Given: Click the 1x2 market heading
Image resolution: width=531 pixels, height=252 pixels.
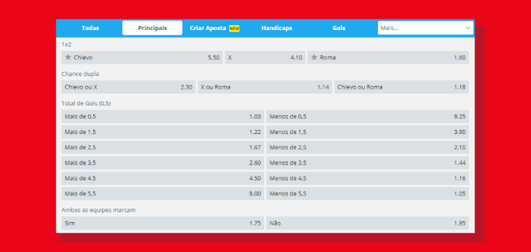Looking at the screenshot, I should [x=66, y=44].
